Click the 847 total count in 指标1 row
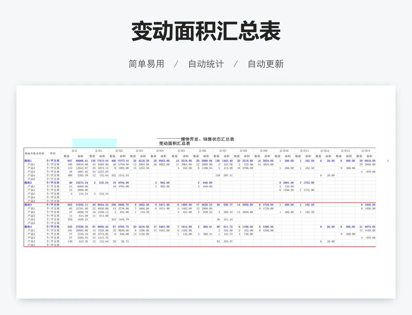 (x=70, y=161)
